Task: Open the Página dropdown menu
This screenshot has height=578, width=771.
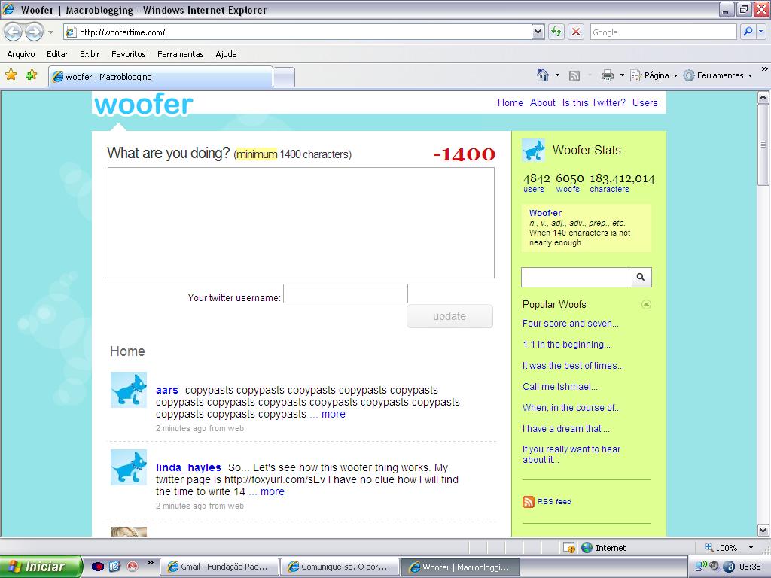Action: [x=654, y=75]
